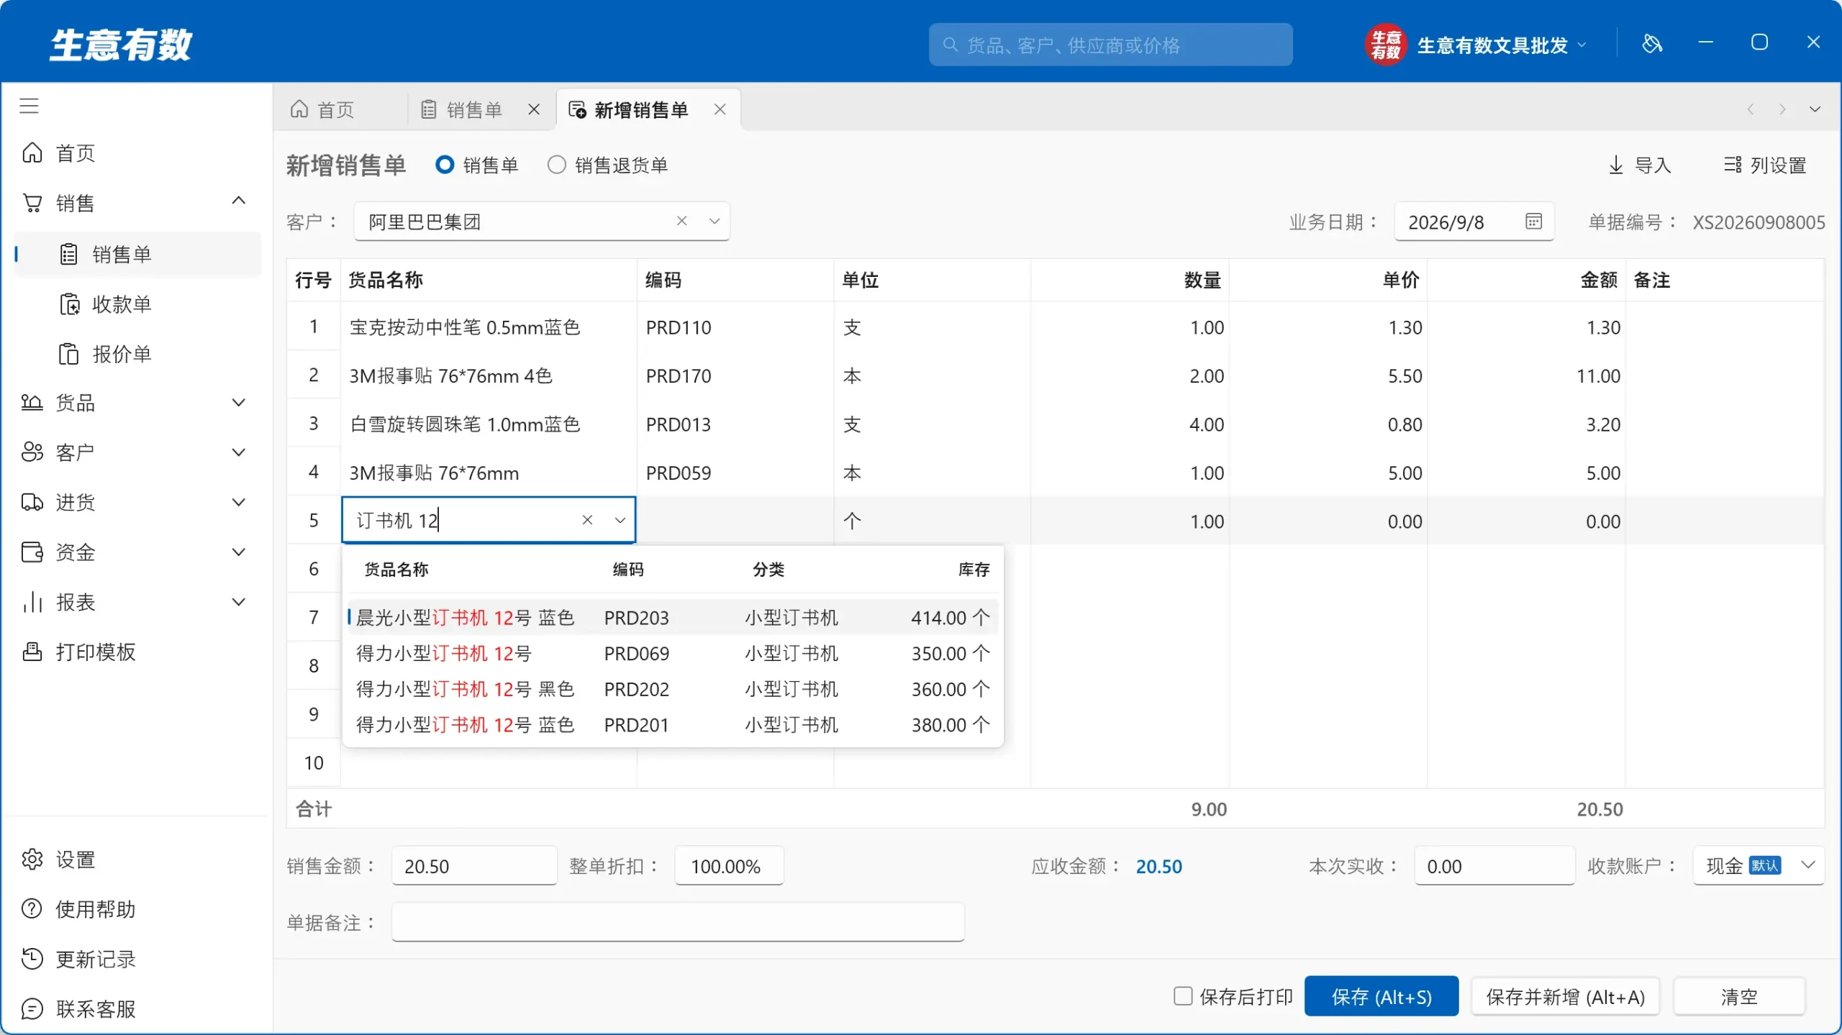This screenshot has width=1842, height=1035.
Task: Select 得力小型订书机 12号 黑色 from list
Action: (673, 688)
